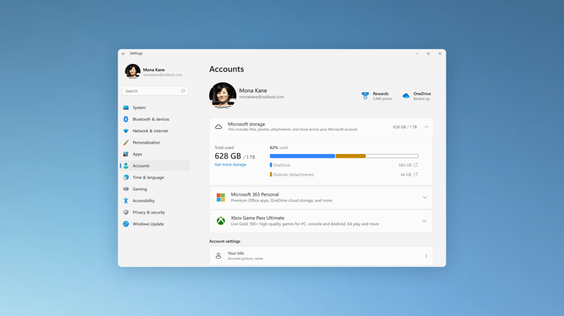
Task: Click the 628 GB total used value
Action: click(228, 156)
